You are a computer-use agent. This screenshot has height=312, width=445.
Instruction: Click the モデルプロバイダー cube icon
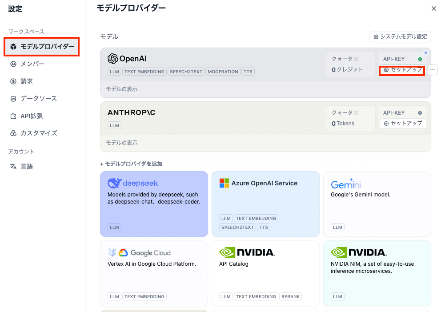pyautogui.click(x=13, y=47)
